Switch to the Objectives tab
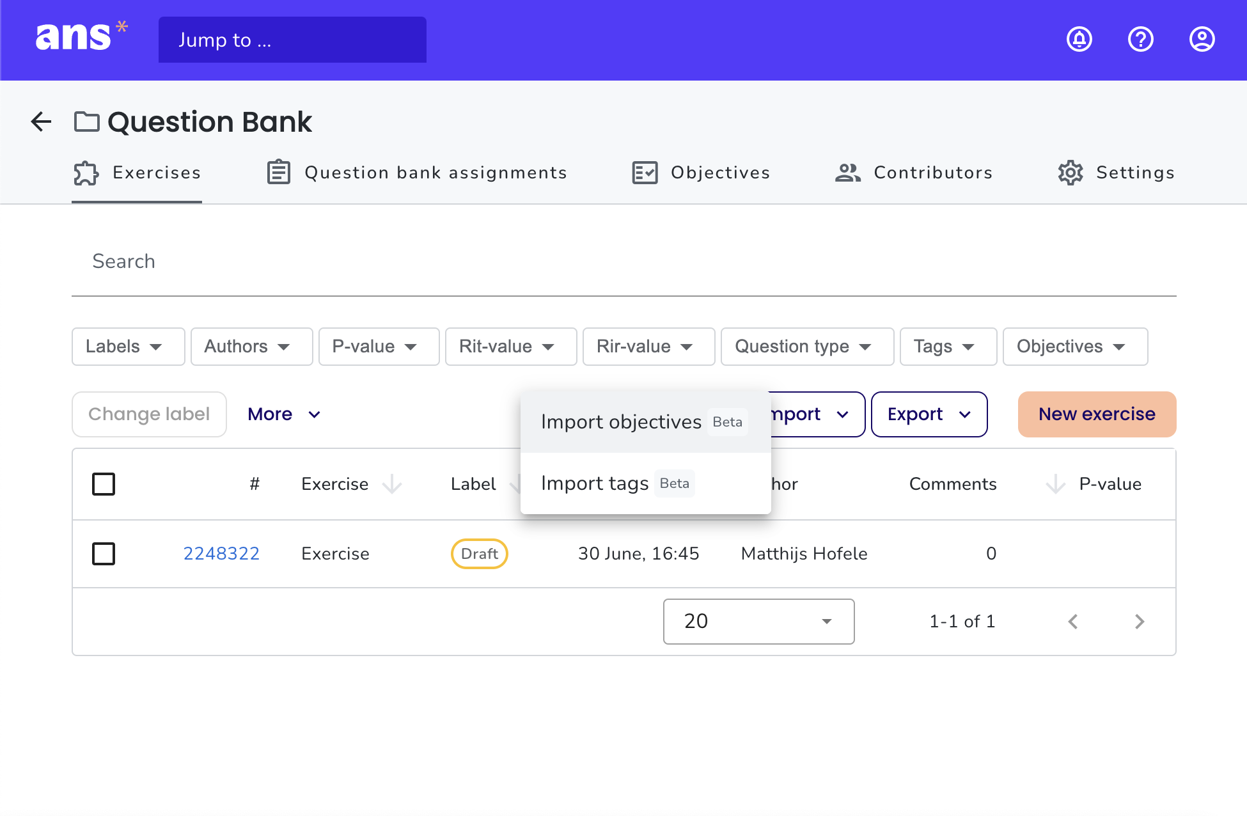This screenshot has height=816, width=1247. 701,173
